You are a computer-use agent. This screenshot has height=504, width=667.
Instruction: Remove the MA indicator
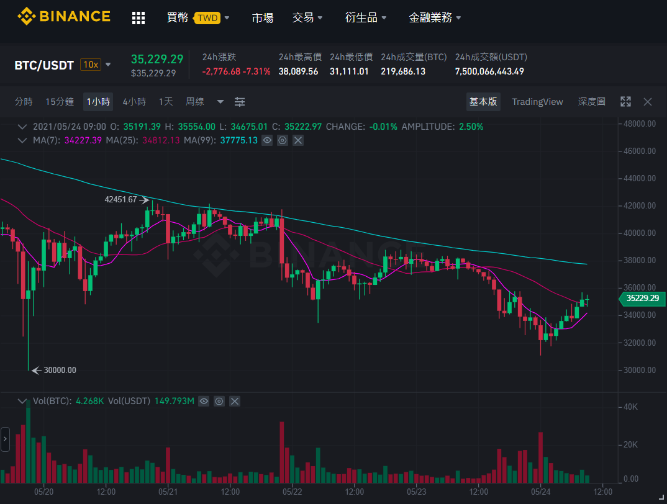tap(298, 140)
